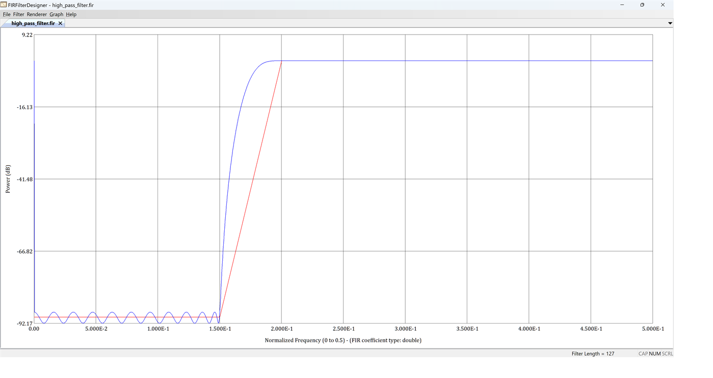713x378 pixels.
Task: Click the Normalized Frequency axis title
Action: 343,340
